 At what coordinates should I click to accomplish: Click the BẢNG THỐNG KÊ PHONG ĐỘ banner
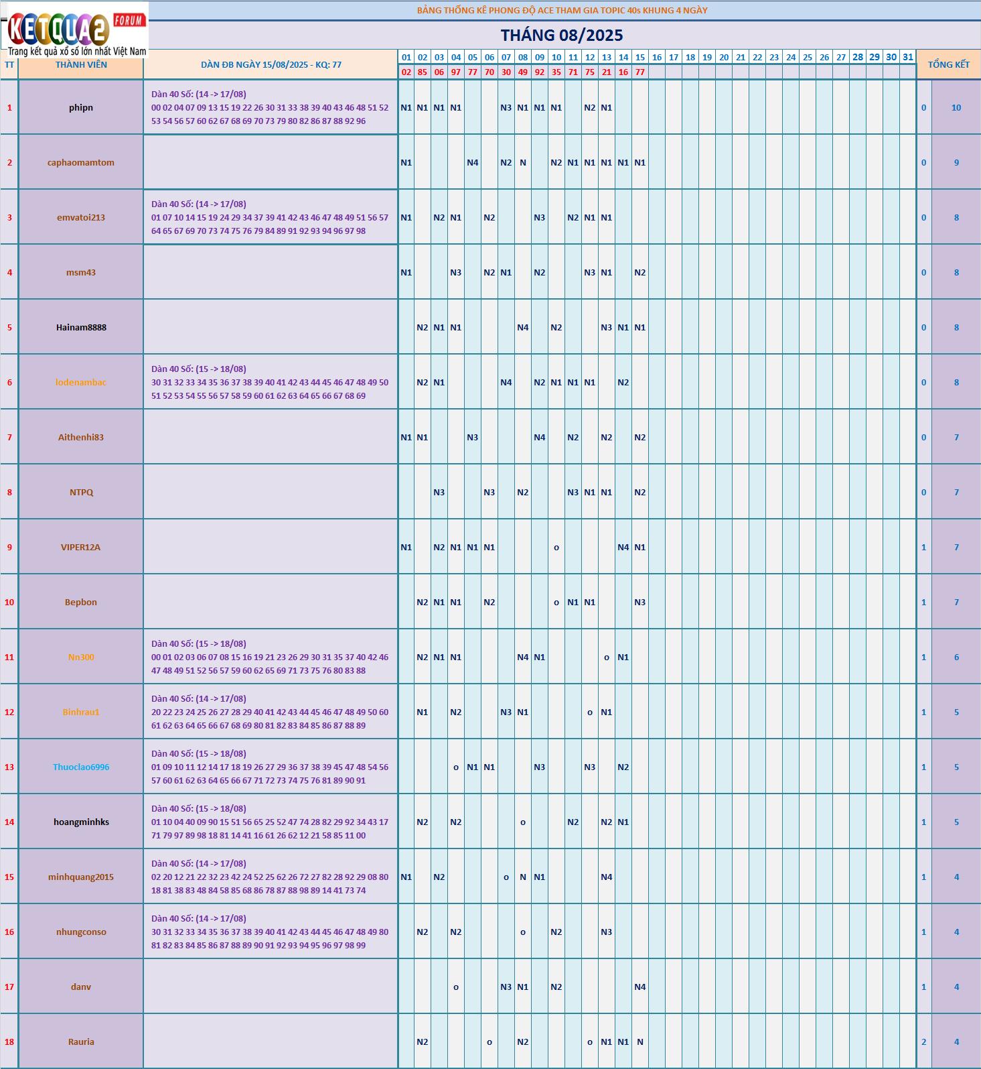point(562,10)
